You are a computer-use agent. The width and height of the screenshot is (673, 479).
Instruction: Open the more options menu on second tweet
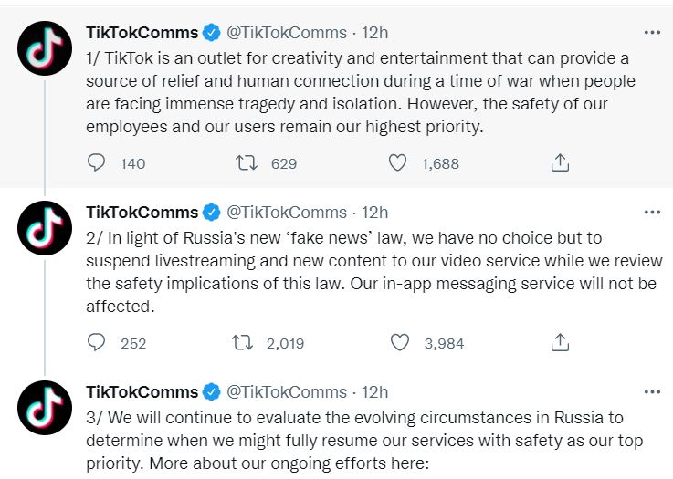click(652, 213)
